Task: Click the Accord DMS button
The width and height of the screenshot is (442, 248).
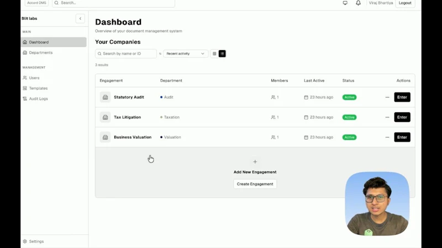Action: click(36, 3)
